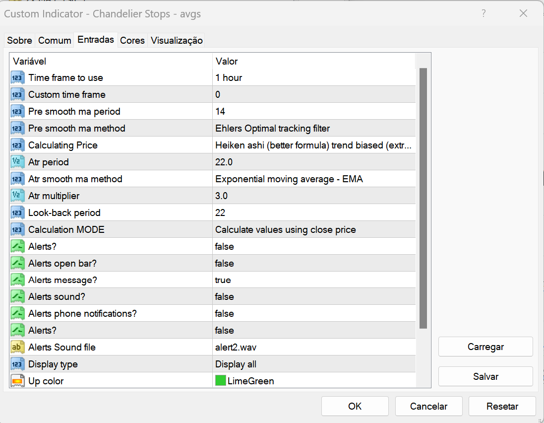Toggle Alerts phone notifications? value
Screen dimensions: 544x423
point(224,314)
